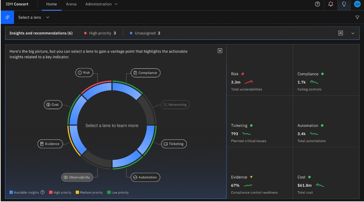Expand the Administration menu

point(101,4)
